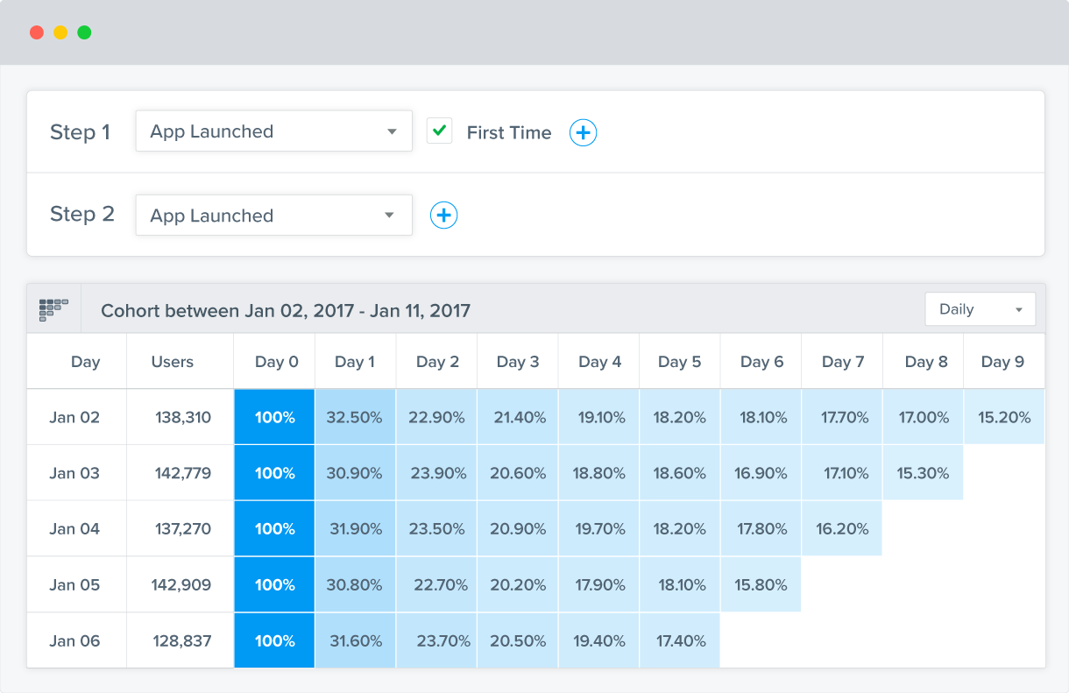Image resolution: width=1069 pixels, height=693 pixels.
Task: Click the 32.50% Day 1 retention cell
Action: click(354, 417)
